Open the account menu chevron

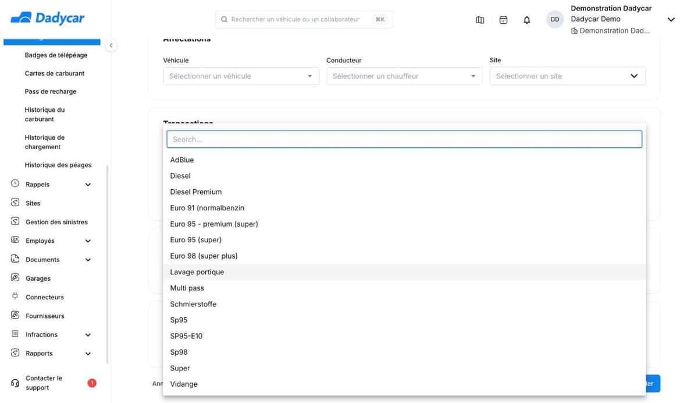tap(671, 20)
